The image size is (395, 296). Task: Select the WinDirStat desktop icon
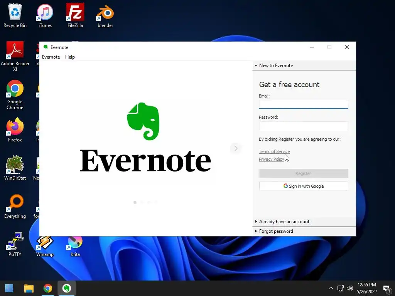click(15, 168)
